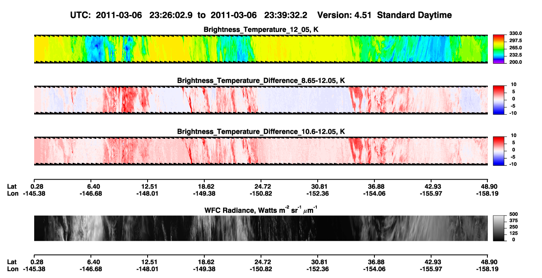
Task: Click the Brightness_Temperature_12_05 plot title
Action: click(x=261, y=30)
